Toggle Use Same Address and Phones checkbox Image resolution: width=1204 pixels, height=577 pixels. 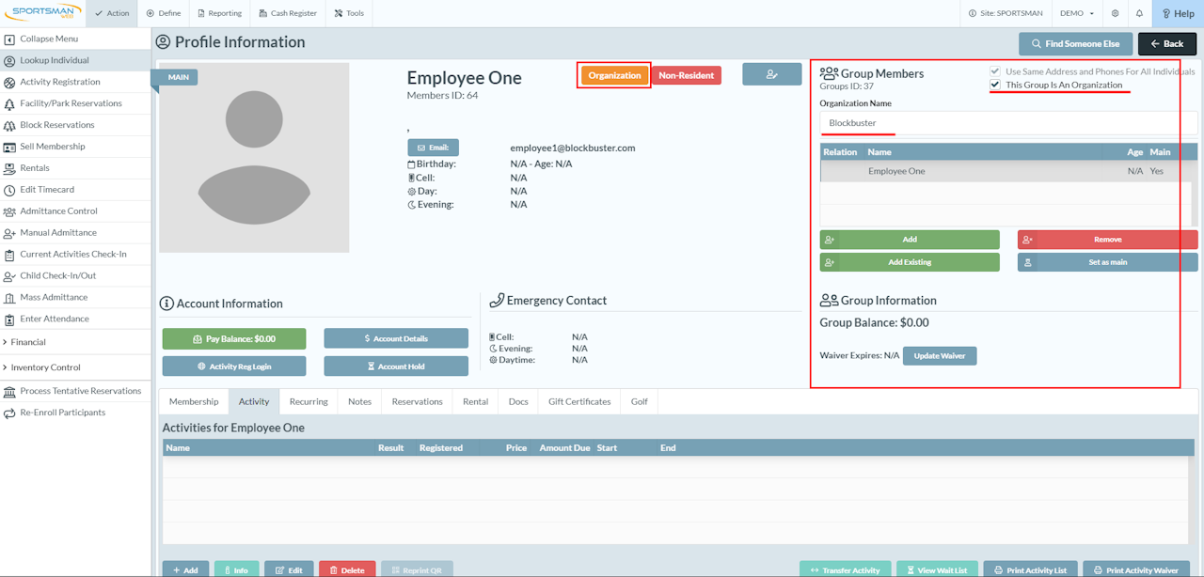tap(995, 71)
